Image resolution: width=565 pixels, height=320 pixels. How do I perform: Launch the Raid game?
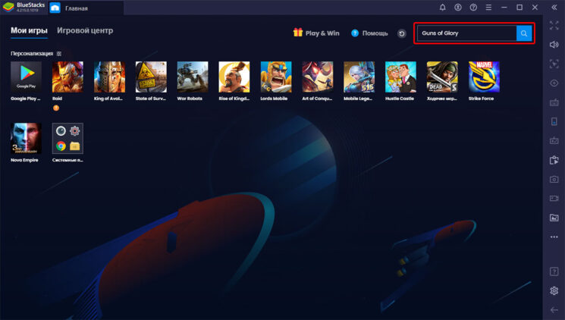(x=67, y=77)
